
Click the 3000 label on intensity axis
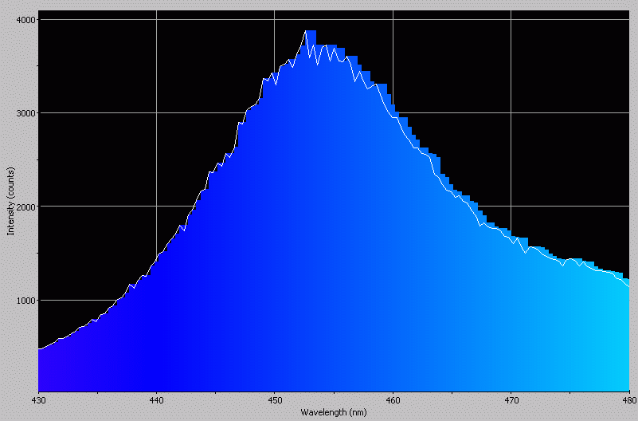click(23, 113)
